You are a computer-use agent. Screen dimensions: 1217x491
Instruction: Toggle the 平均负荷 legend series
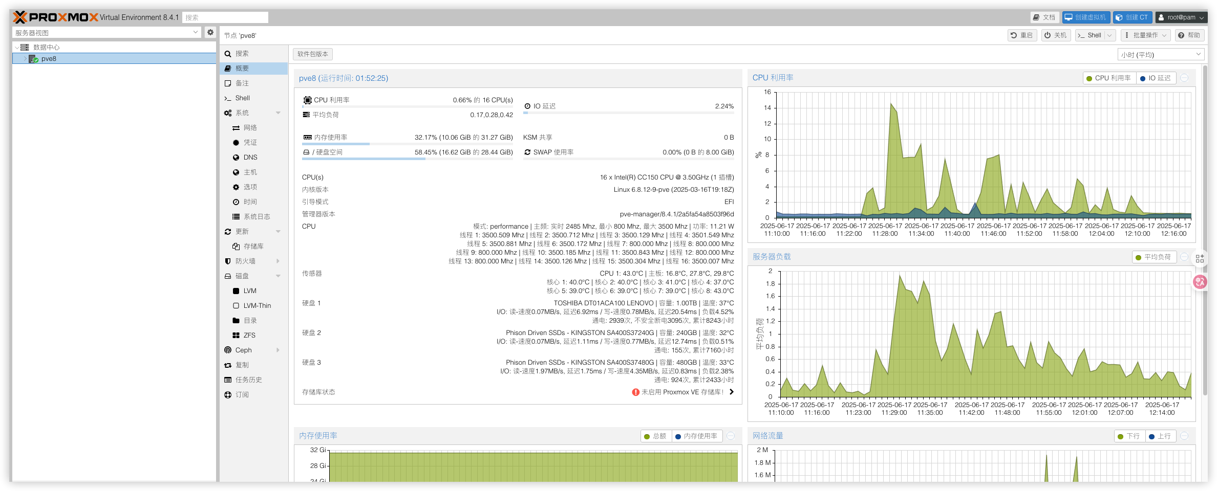click(1154, 257)
